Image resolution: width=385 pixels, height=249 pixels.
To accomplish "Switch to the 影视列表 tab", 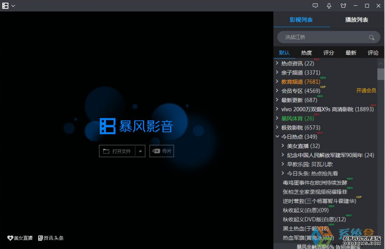I will [x=301, y=20].
